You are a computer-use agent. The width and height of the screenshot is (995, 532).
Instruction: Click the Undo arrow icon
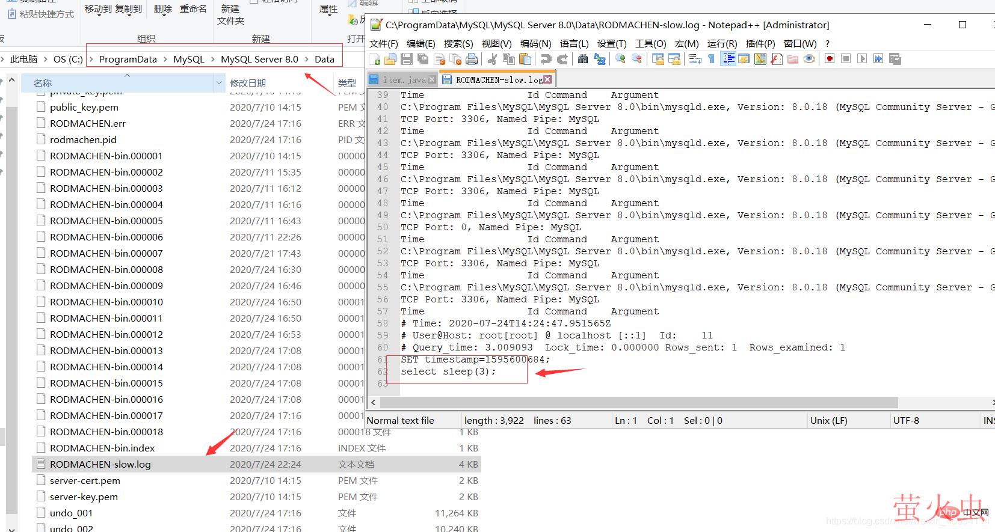coord(546,59)
